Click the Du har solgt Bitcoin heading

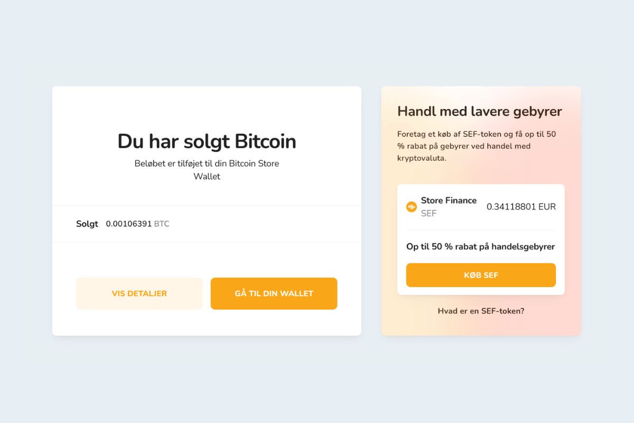[207, 141]
